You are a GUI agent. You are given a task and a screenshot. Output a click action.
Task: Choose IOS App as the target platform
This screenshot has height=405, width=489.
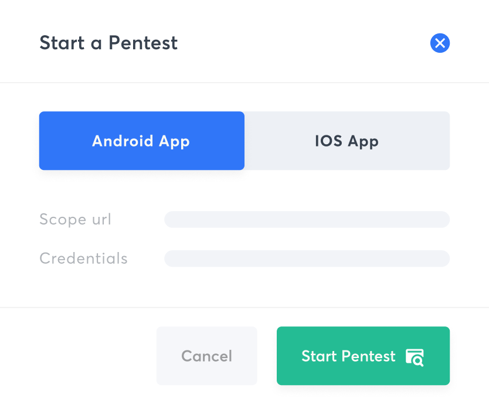tap(347, 141)
